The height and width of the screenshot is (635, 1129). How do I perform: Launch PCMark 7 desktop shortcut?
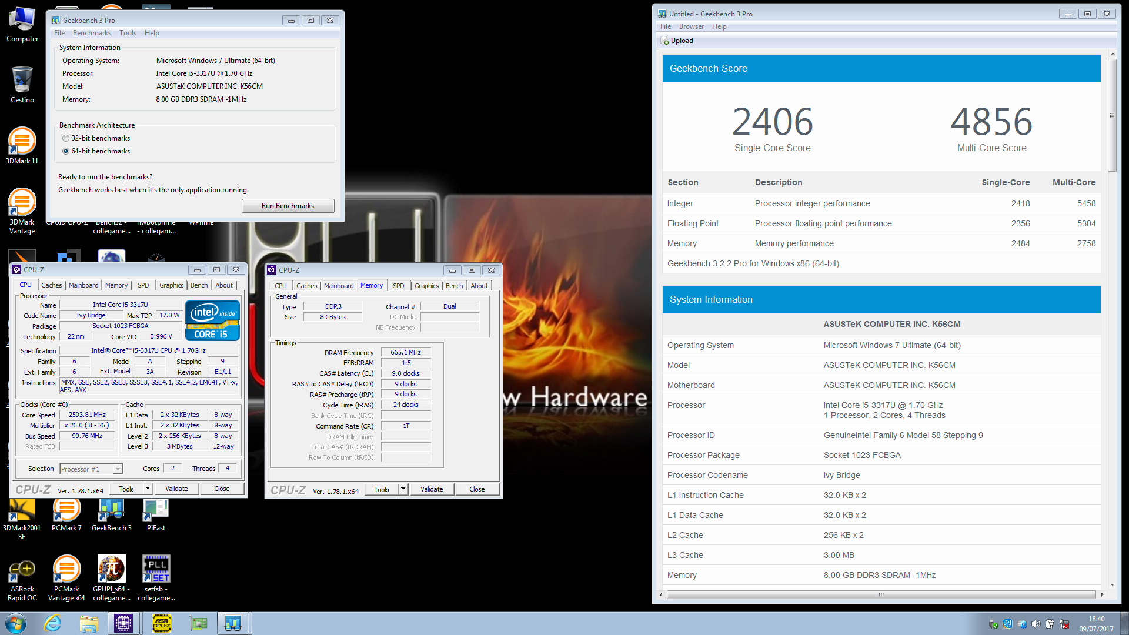point(66,515)
